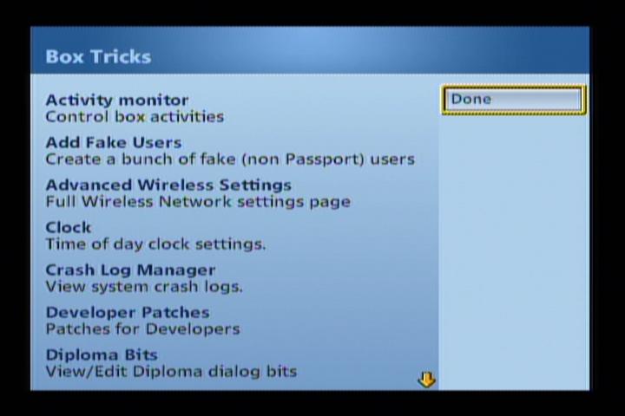625x416 pixels.
Task: Click 'Create a bunch of fake users' text
Action: click(x=230, y=159)
